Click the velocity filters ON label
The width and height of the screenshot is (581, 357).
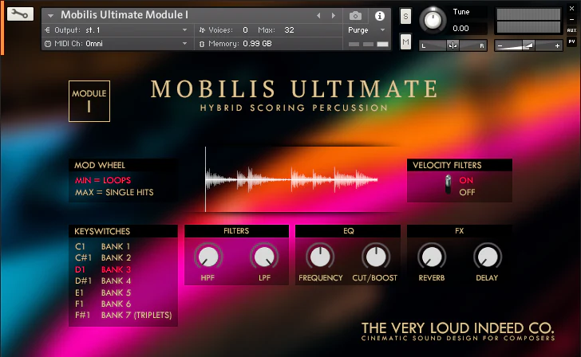click(x=466, y=180)
